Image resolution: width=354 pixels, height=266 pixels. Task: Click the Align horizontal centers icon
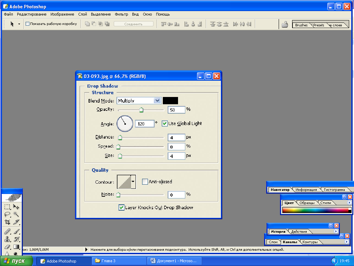tap(193, 24)
